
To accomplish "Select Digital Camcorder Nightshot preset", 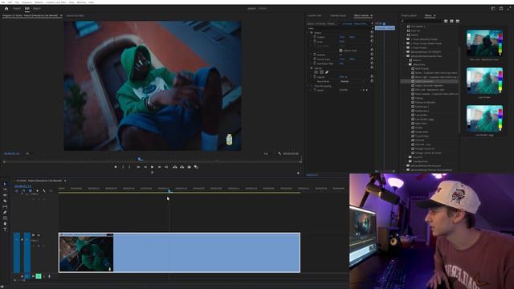I will tap(429, 86).
